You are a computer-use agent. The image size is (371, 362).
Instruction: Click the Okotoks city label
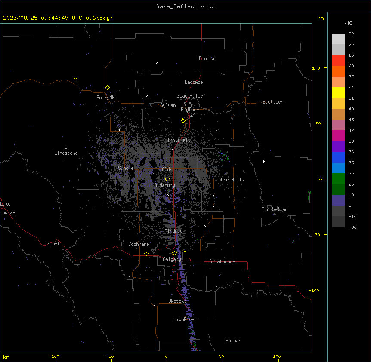177,301
